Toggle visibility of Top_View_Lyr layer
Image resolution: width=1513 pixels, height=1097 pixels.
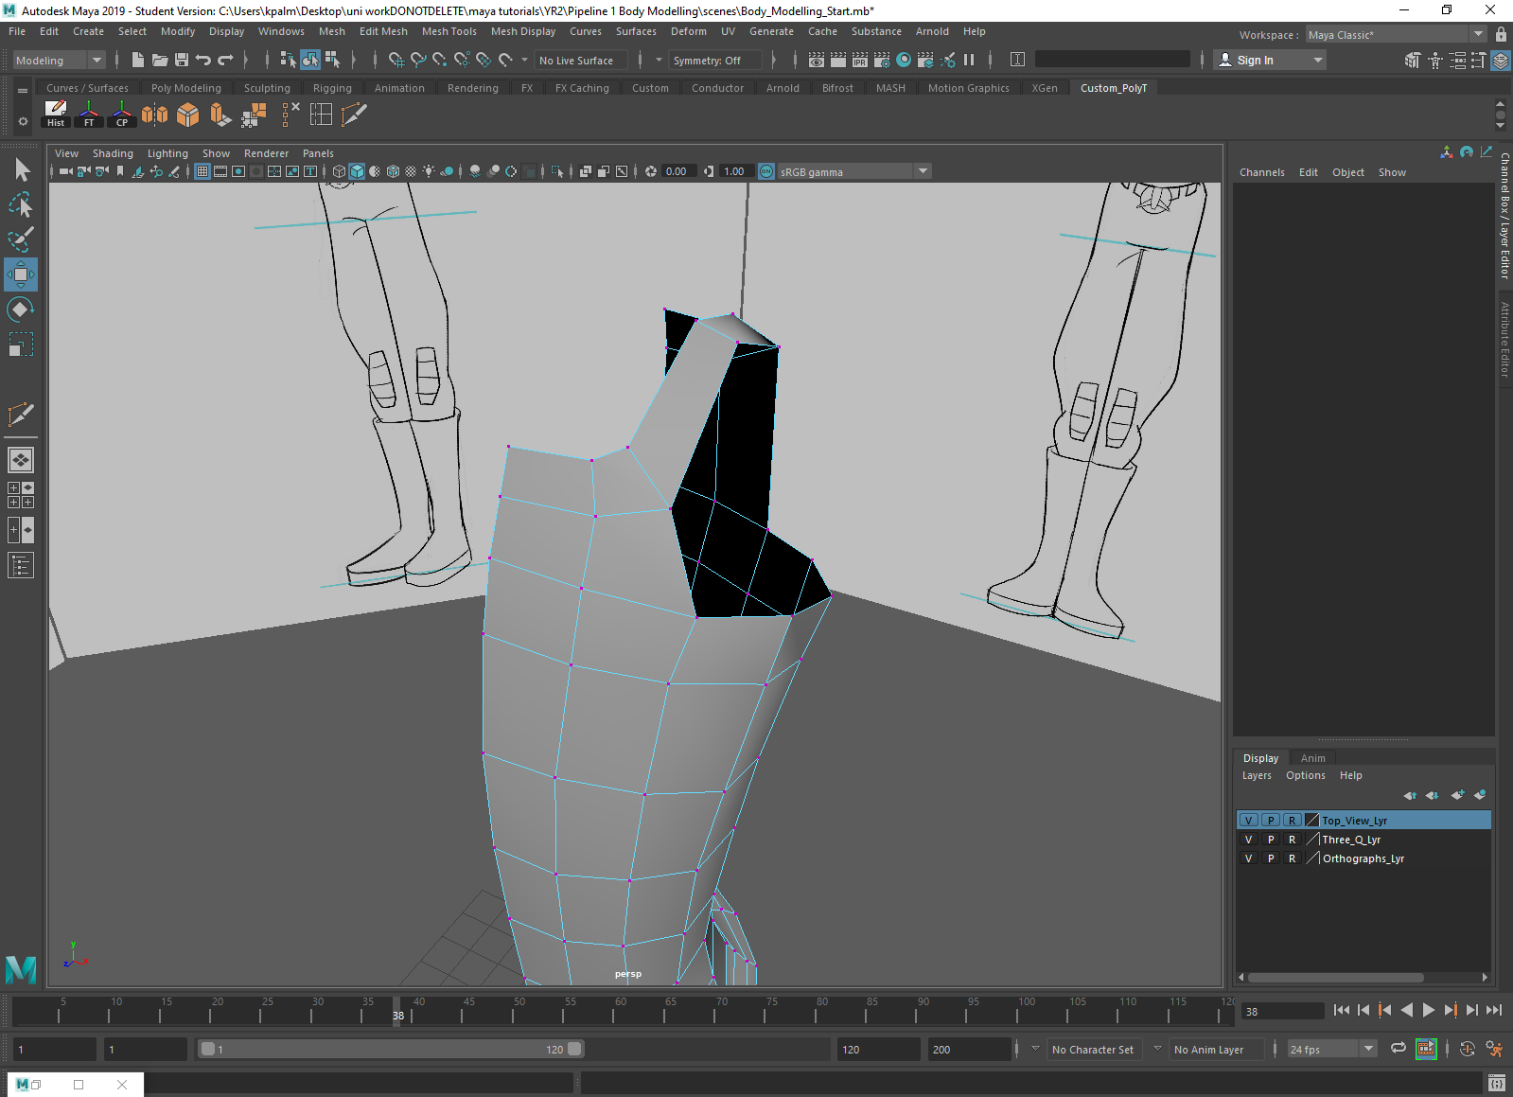1248,821
